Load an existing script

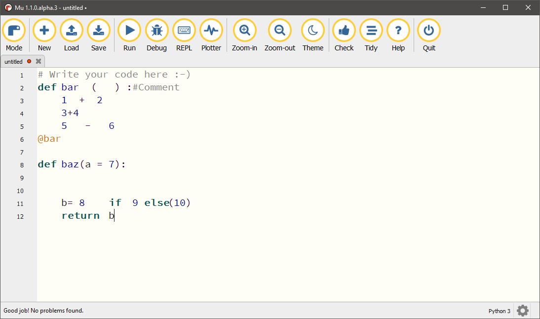71,31
